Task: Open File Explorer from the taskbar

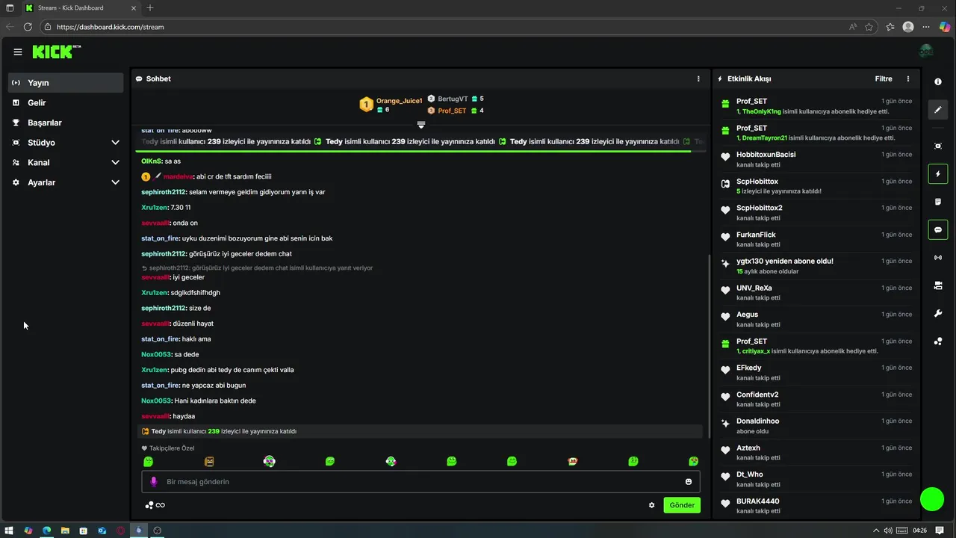Action: pyautogui.click(x=65, y=531)
